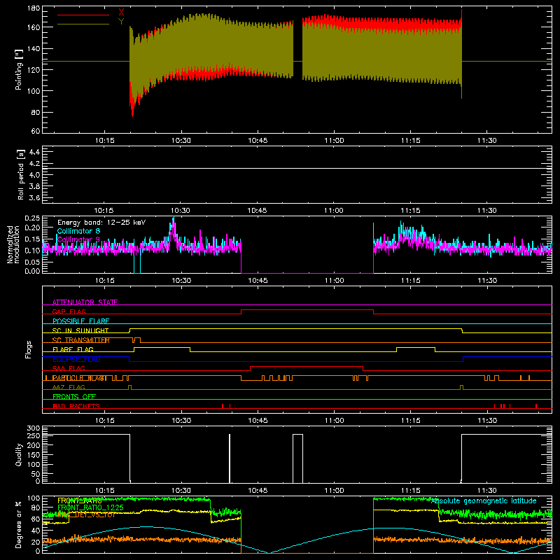This screenshot has width=560, height=560.
Task: Click the 3.6 tick on Roll period axis
Action: point(34,198)
